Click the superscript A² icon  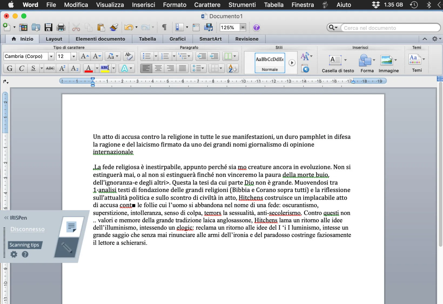62,68
